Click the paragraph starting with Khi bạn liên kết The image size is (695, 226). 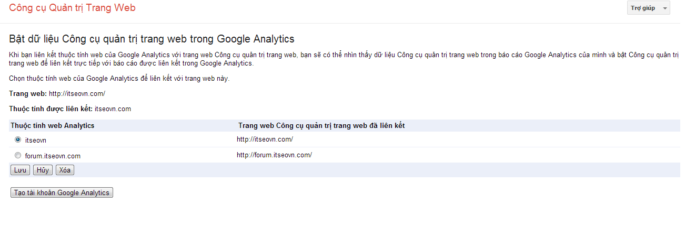pos(344,59)
